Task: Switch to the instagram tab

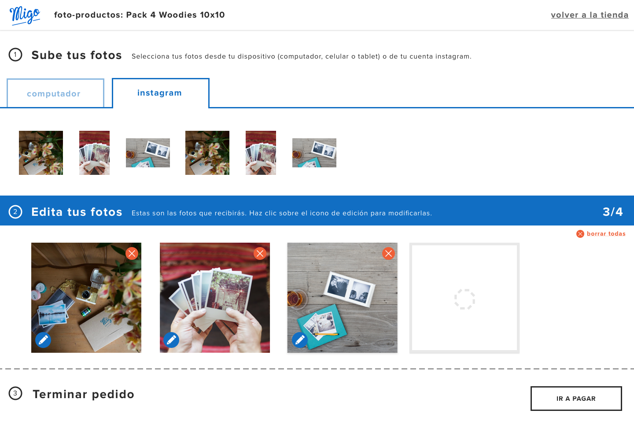Action: pyautogui.click(x=160, y=93)
